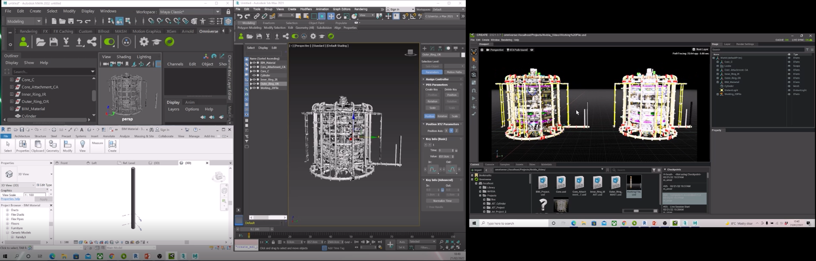The width and height of the screenshot is (816, 261).
Task: Click the Omniverse user sign-in icon in Maya
Action: 24,42
